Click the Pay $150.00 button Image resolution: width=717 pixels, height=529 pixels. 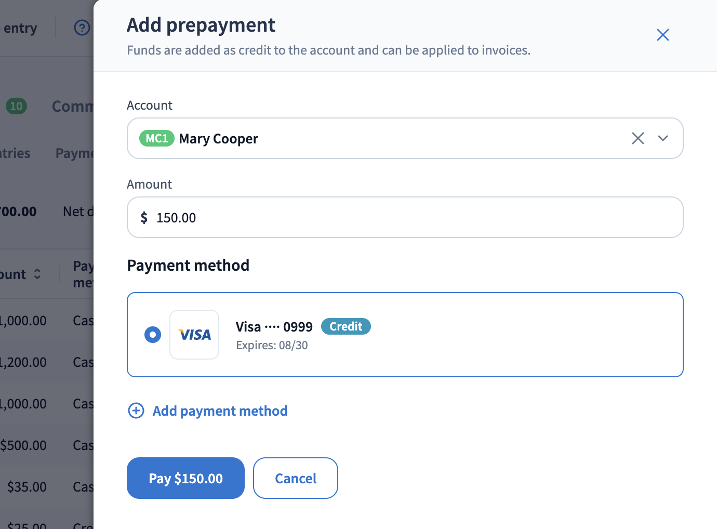coord(185,478)
